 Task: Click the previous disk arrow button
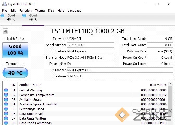click(5, 31)
